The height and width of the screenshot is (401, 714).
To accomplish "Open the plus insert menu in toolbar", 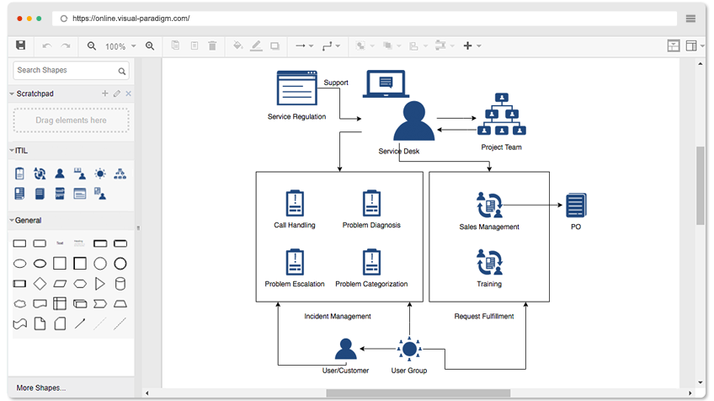I will click(472, 45).
